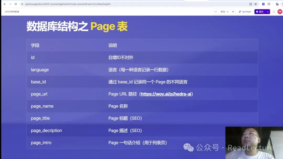Click the install app icon in address bar

(x=251, y=4)
